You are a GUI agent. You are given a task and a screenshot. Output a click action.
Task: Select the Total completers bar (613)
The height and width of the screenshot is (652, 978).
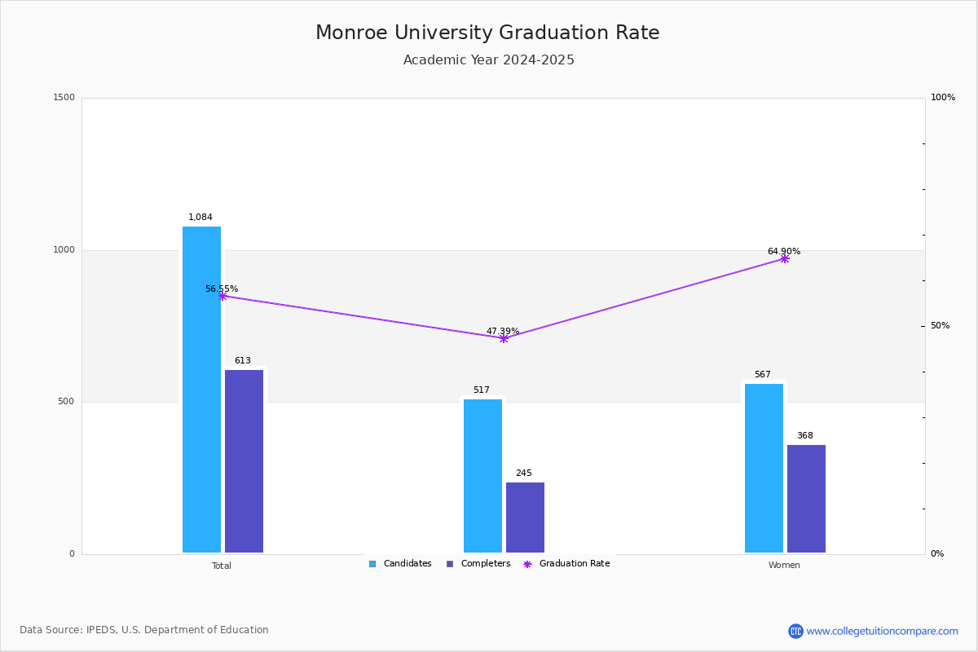244,461
